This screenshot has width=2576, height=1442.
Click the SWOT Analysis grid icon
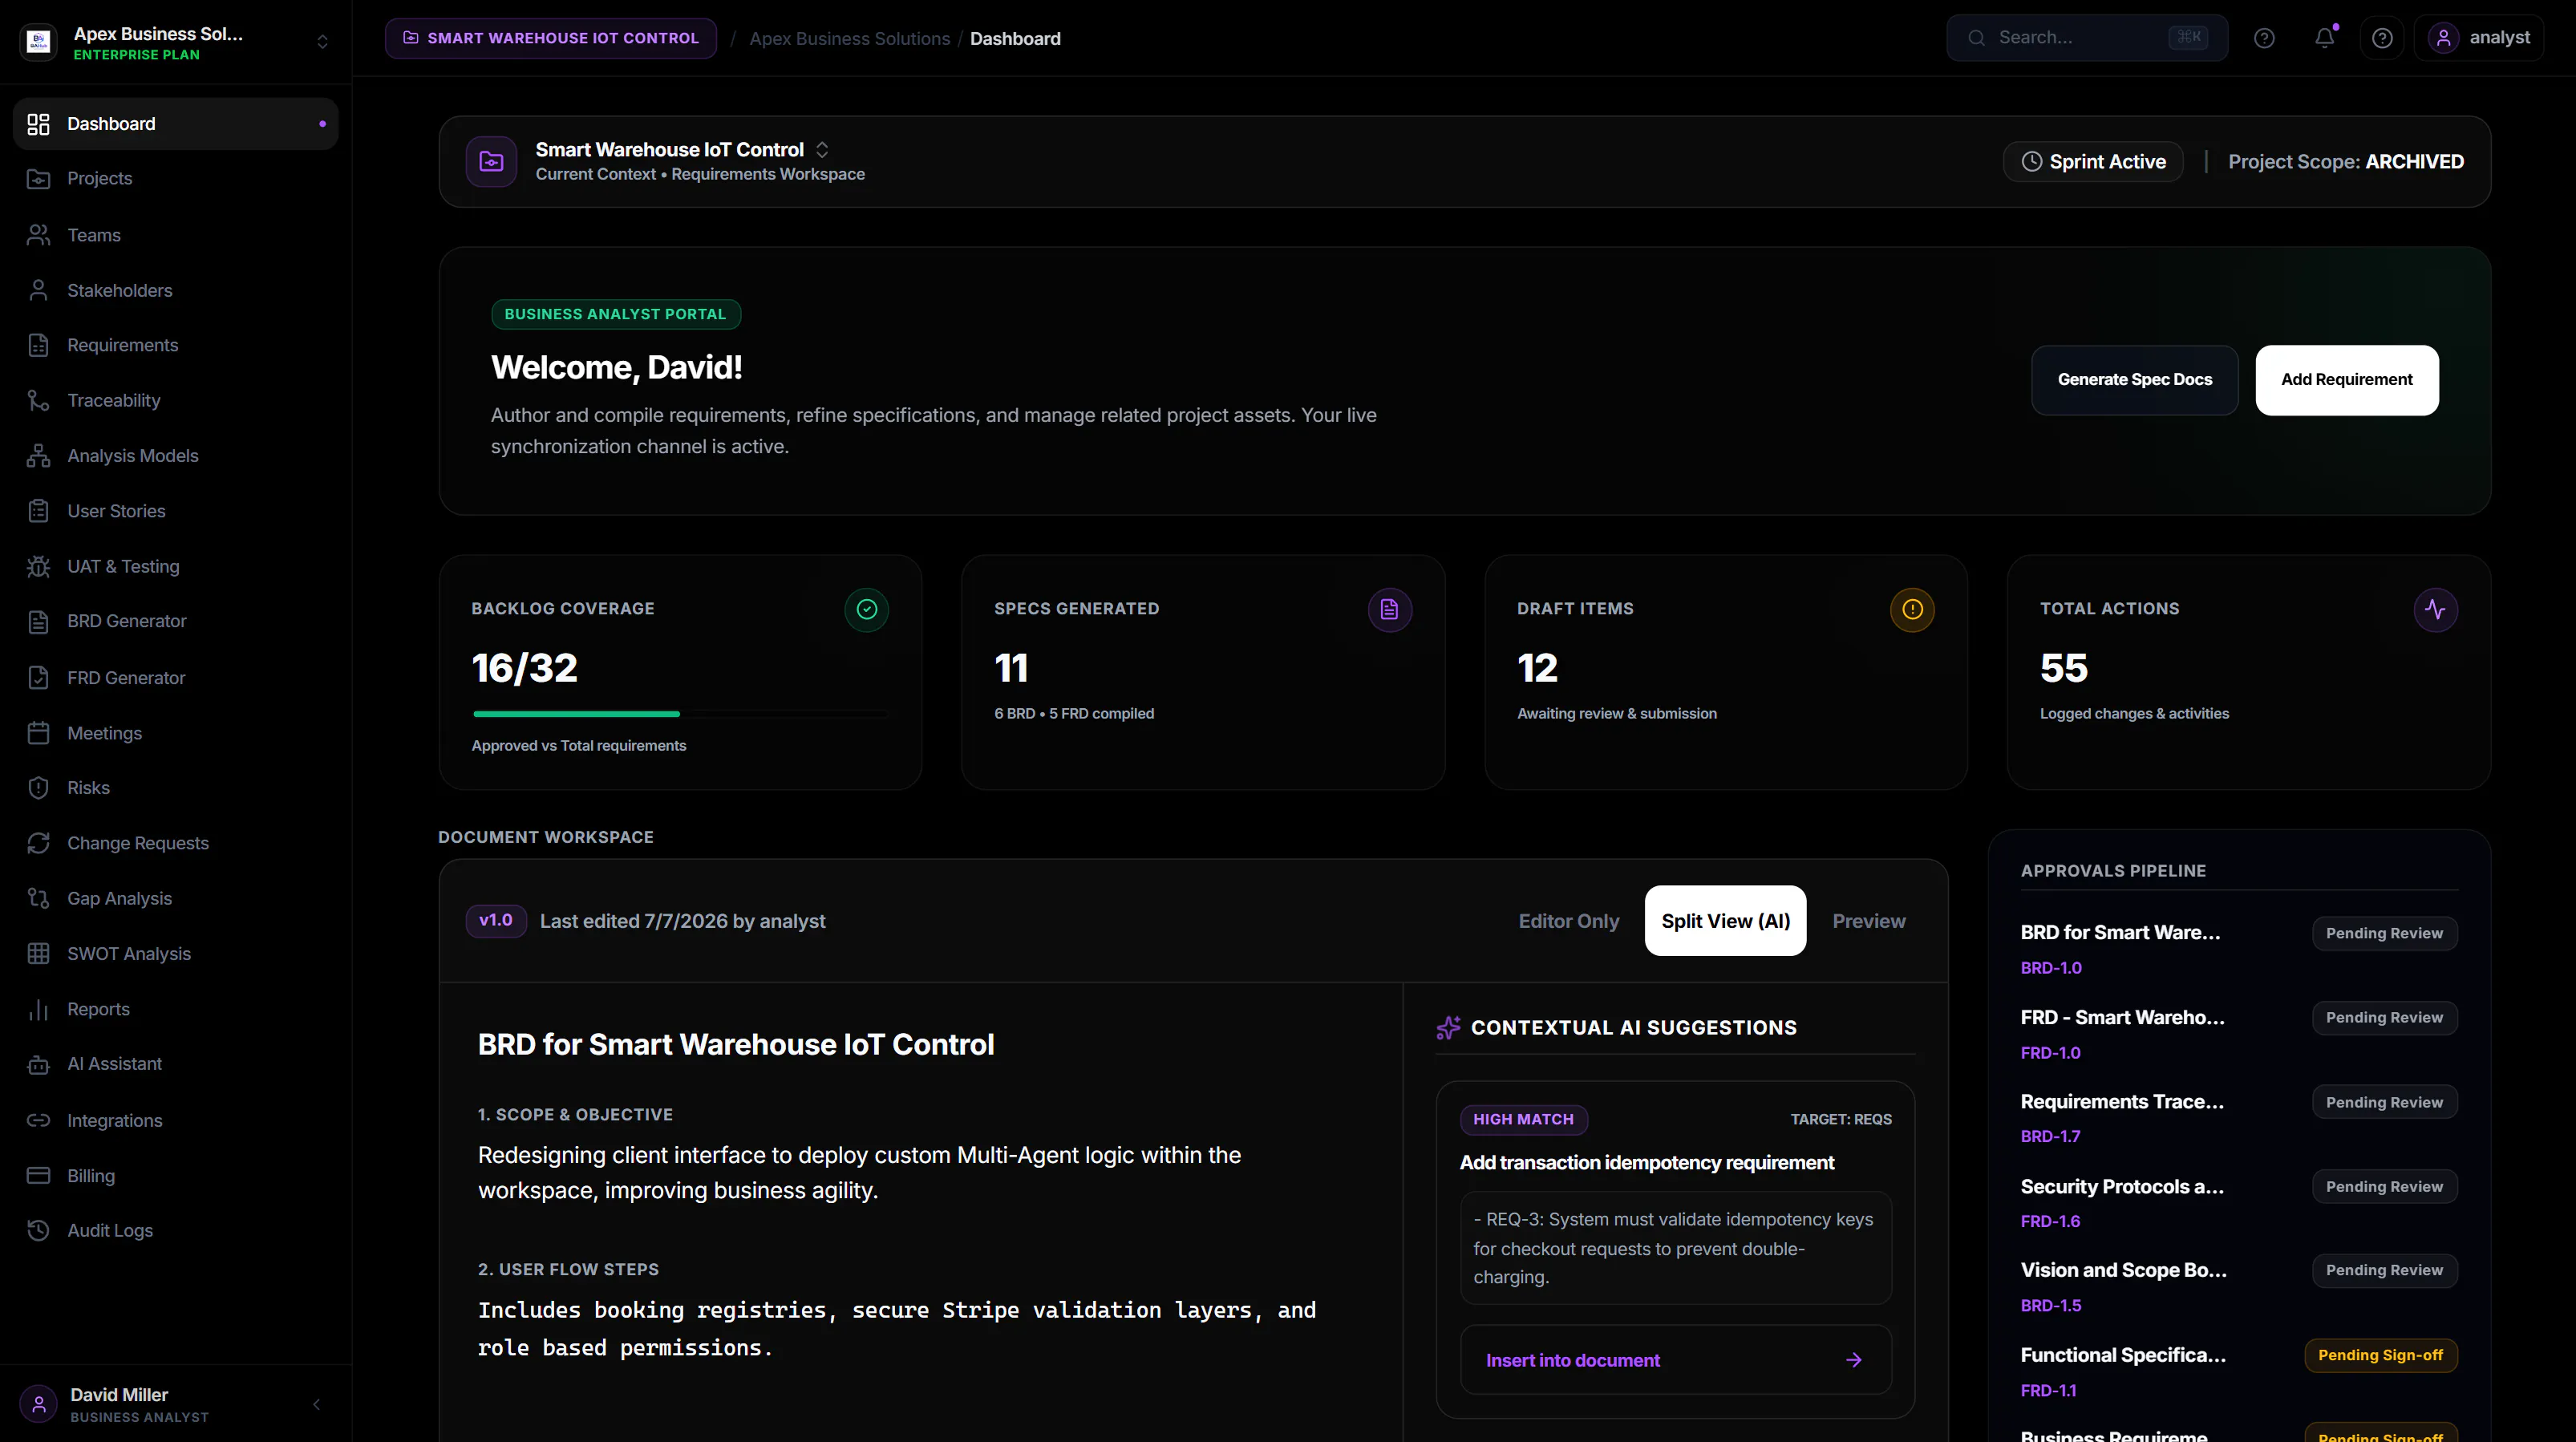[x=38, y=954]
